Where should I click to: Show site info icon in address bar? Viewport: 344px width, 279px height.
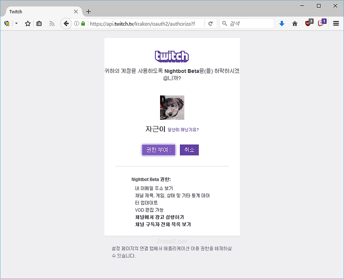tap(76, 23)
